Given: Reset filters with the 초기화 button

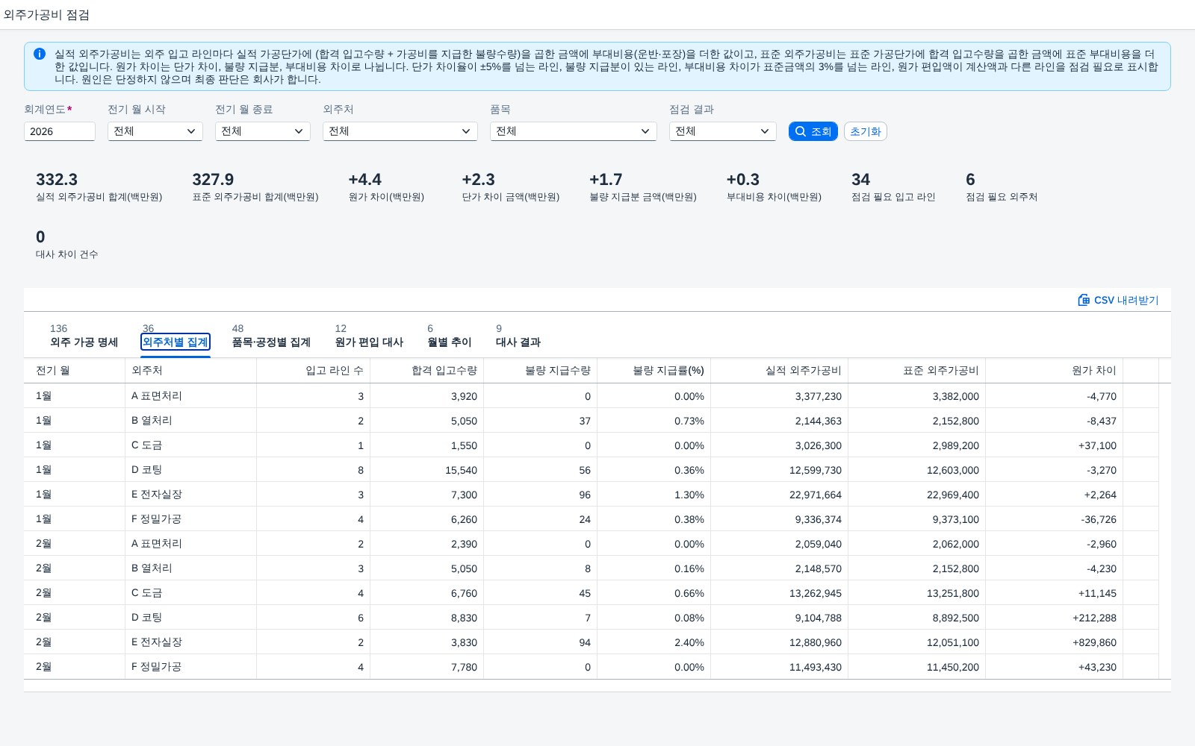Looking at the screenshot, I should [866, 131].
